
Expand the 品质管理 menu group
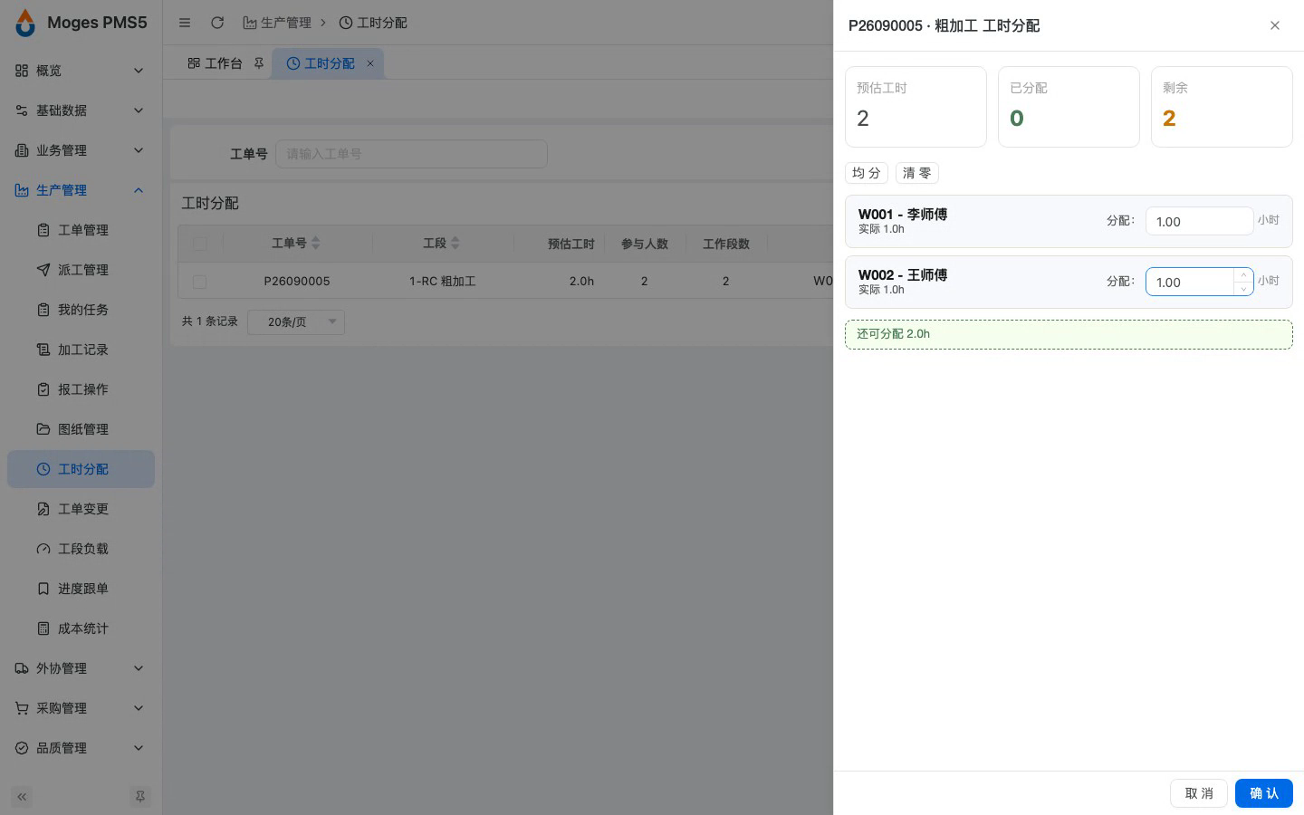81,748
